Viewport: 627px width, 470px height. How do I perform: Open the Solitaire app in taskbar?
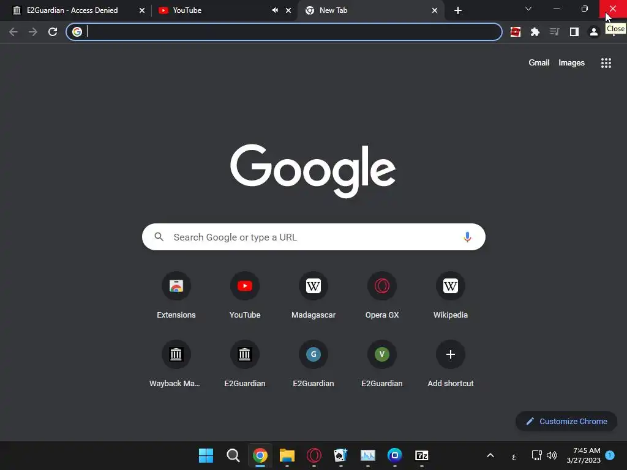(340, 455)
